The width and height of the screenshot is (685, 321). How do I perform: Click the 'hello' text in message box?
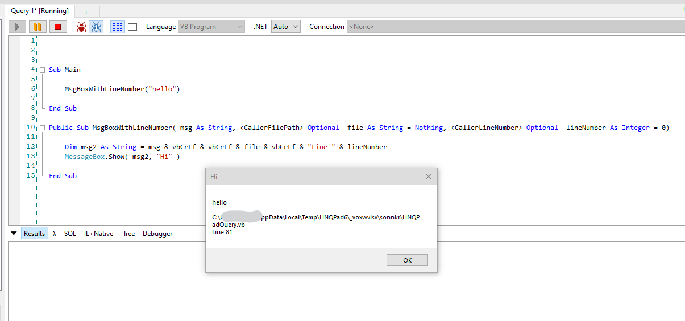pyautogui.click(x=219, y=202)
